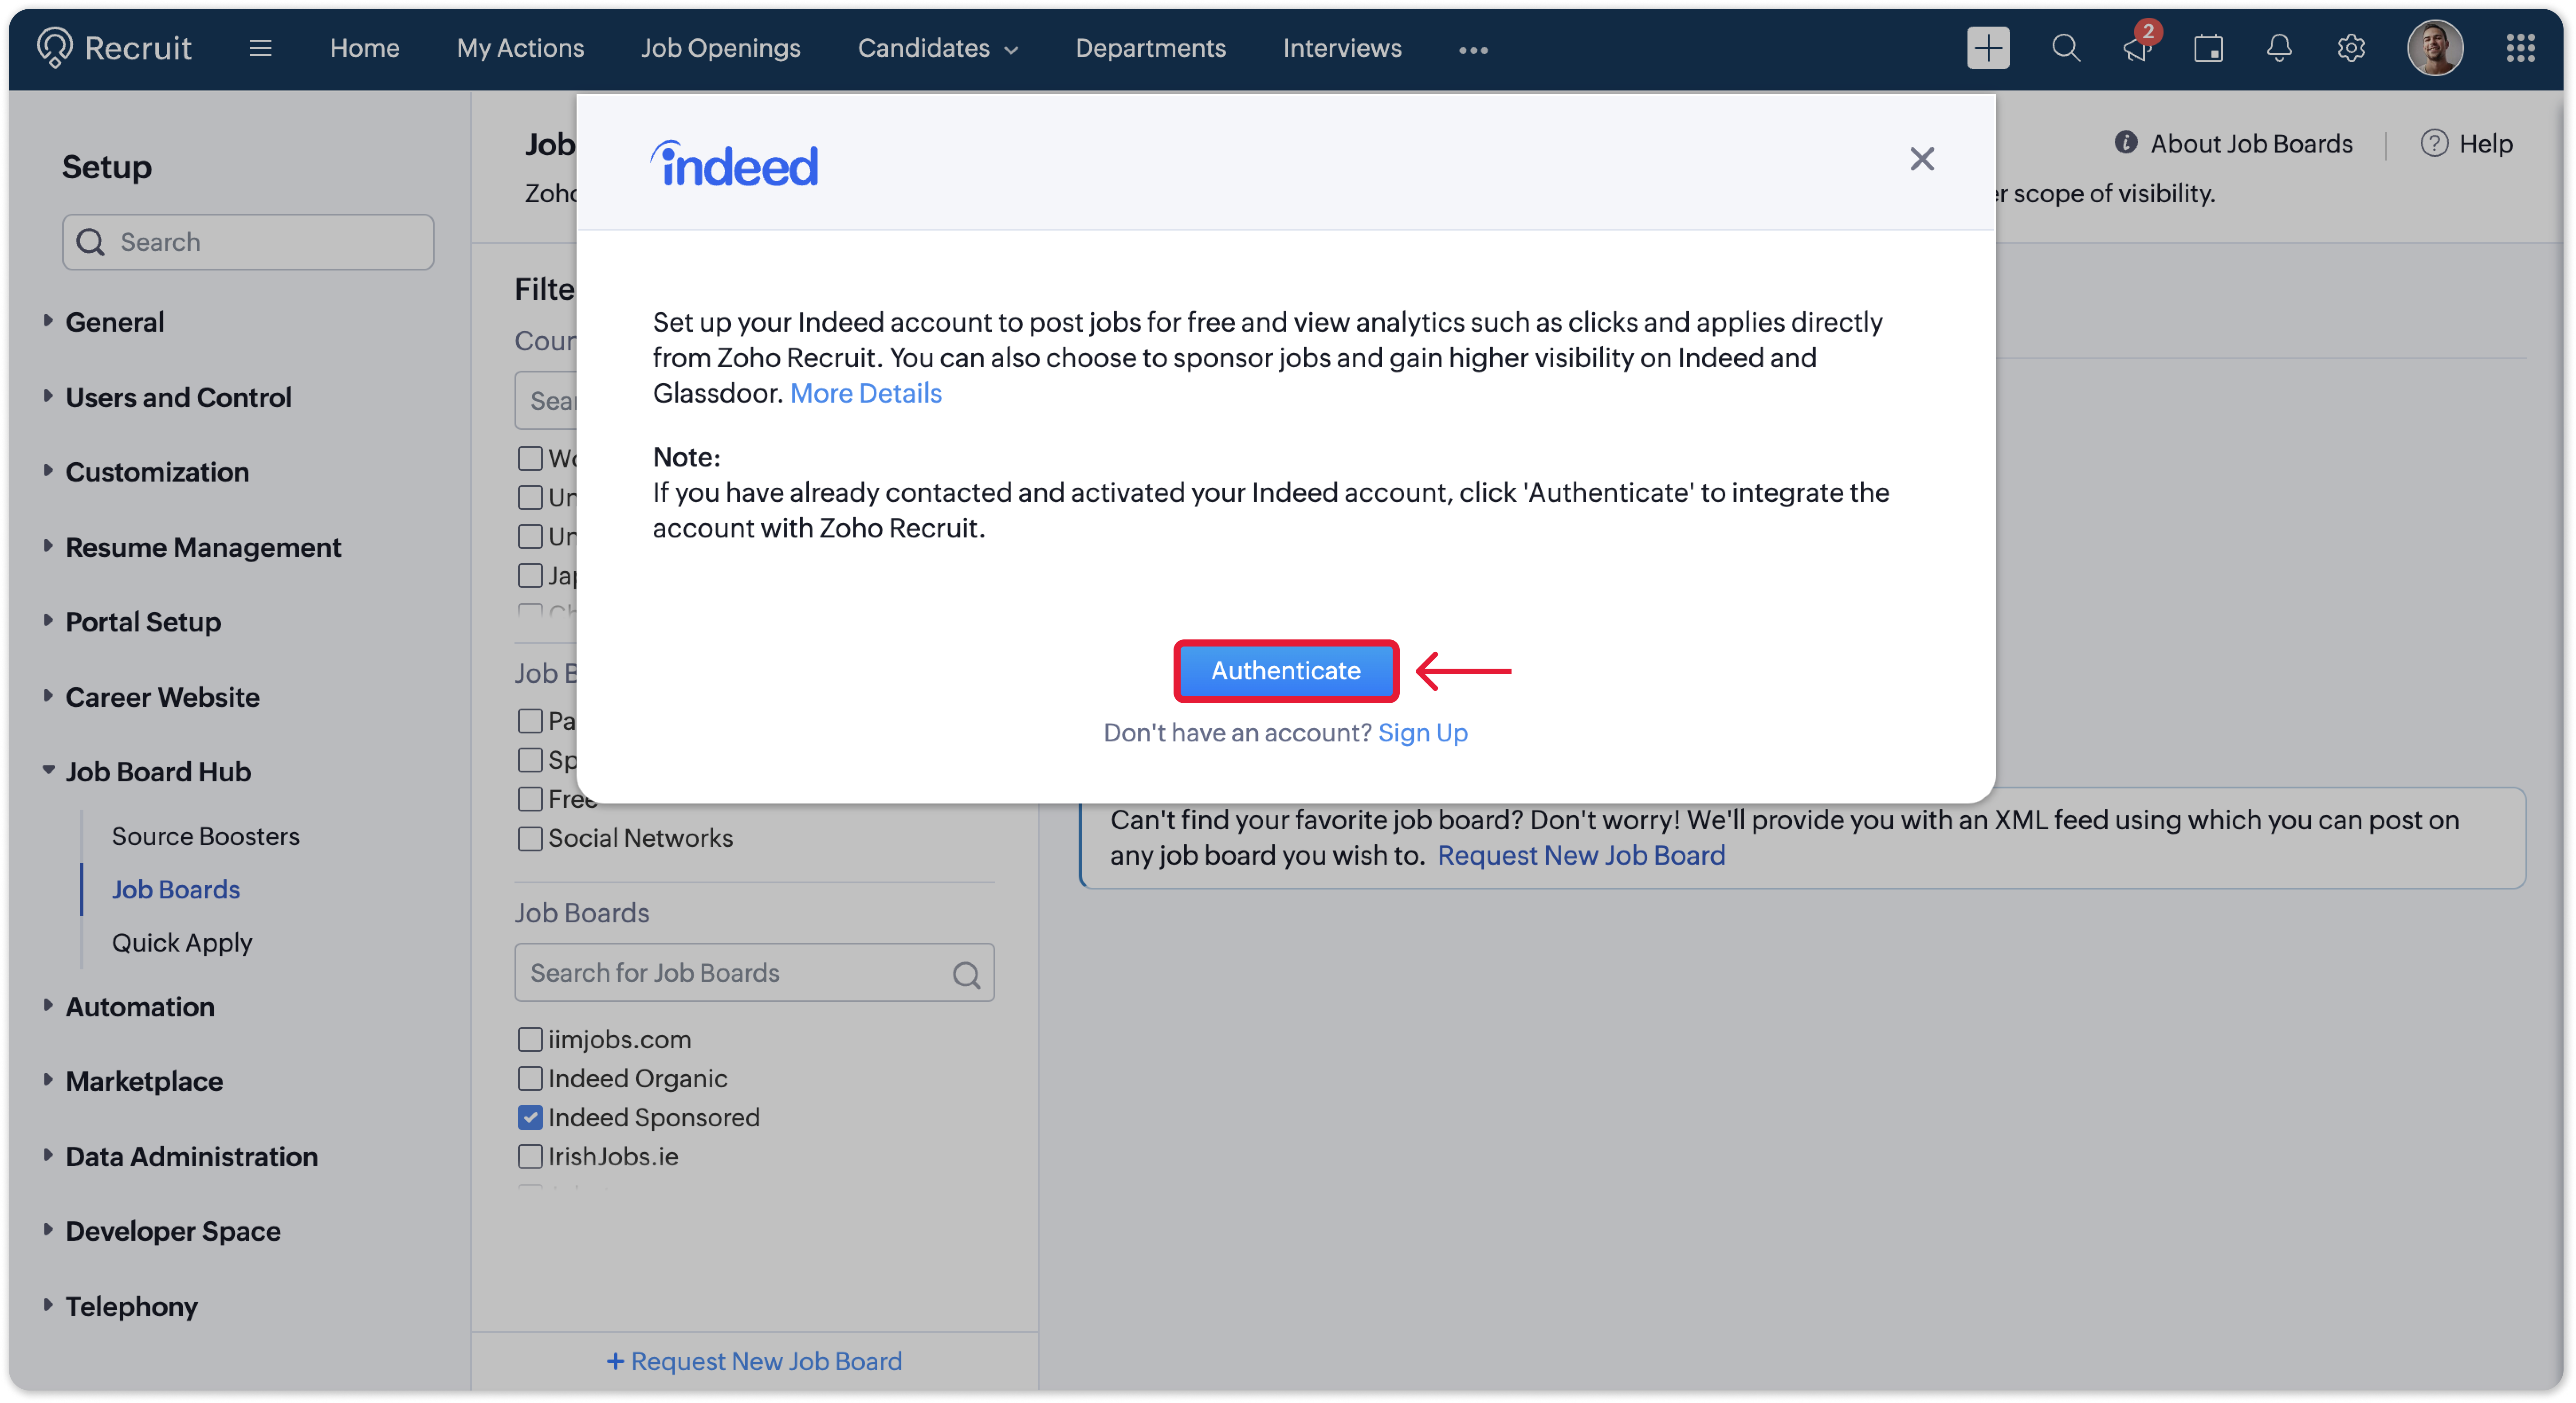Click the plus create-new icon
This screenshot has height=1403, width=2576.
coord(1988,48)
